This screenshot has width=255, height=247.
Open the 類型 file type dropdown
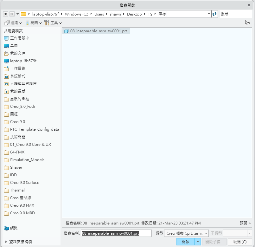click(206, 233)
